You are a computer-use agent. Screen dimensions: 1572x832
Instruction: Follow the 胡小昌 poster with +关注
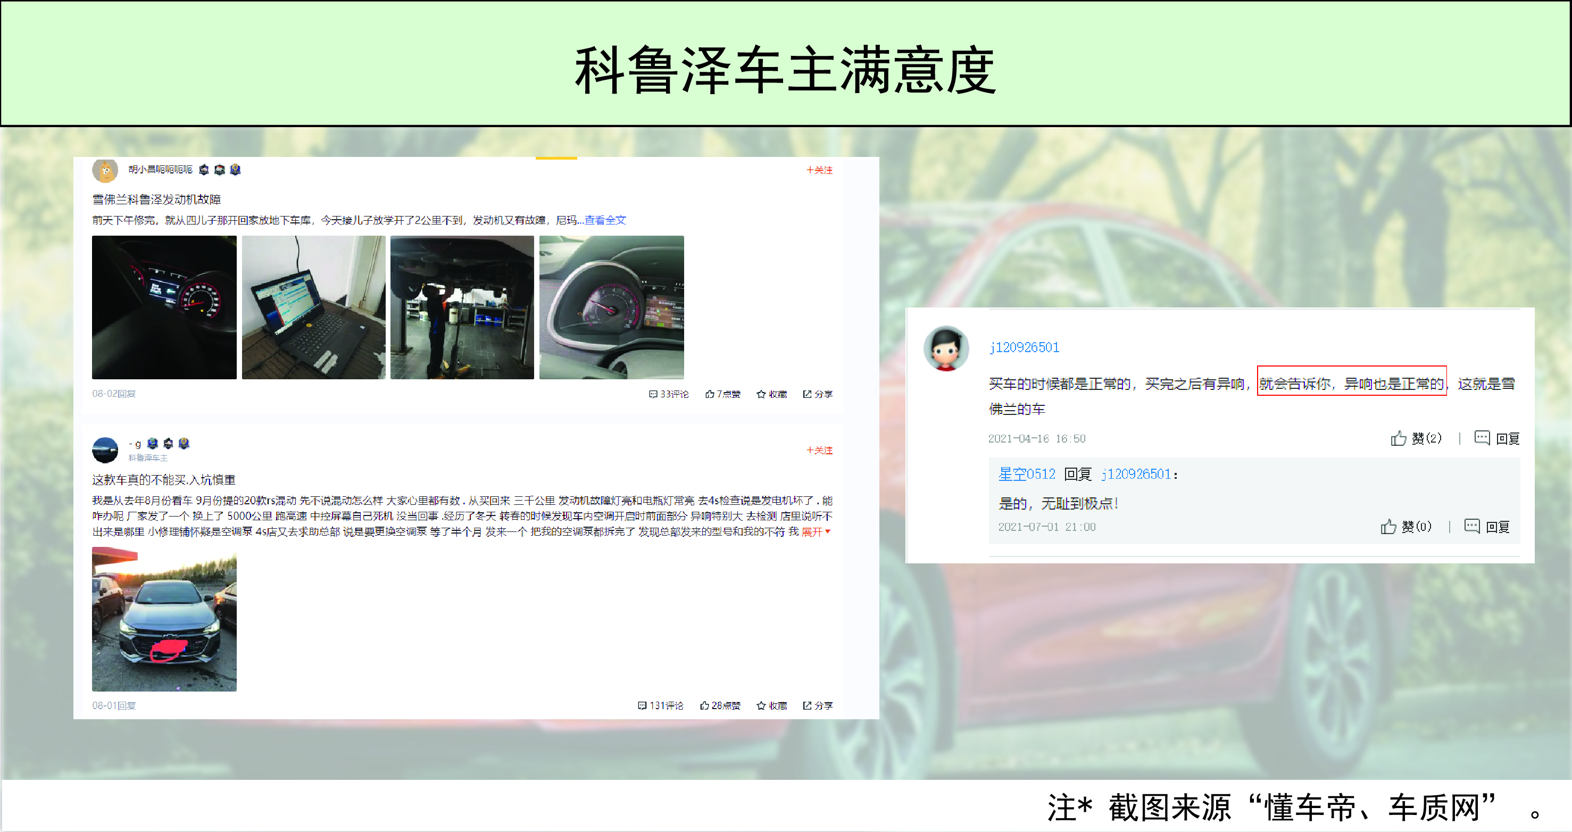[820, 170]
